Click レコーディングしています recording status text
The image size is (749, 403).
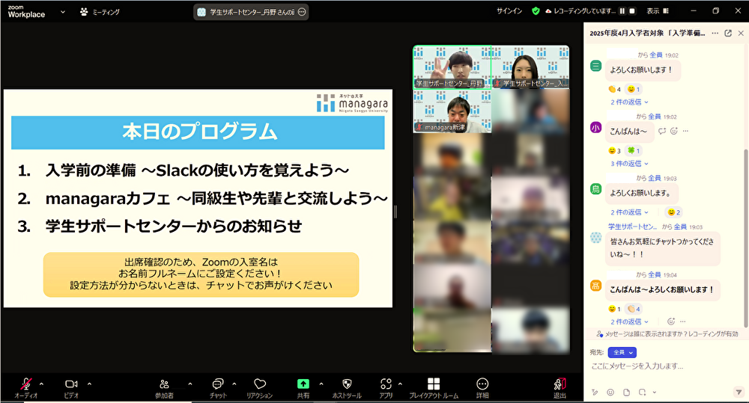tap(585, 11)
